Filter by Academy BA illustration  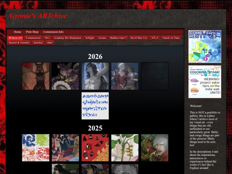(67, 38)
